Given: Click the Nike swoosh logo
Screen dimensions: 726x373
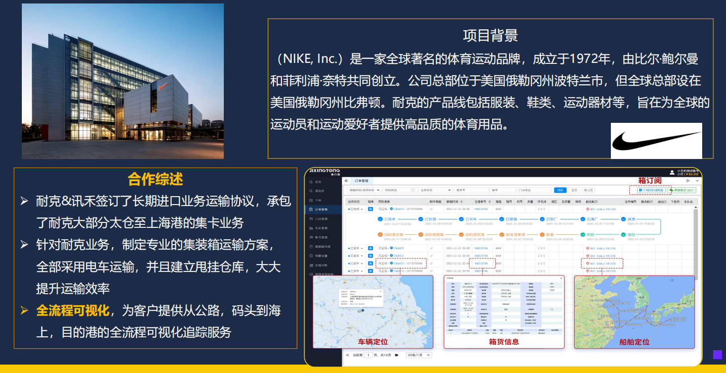Looking at the screenshot, I should (657, 141).
